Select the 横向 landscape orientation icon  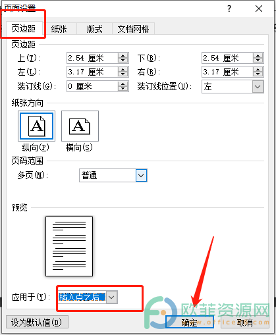(x=80, y=126)
